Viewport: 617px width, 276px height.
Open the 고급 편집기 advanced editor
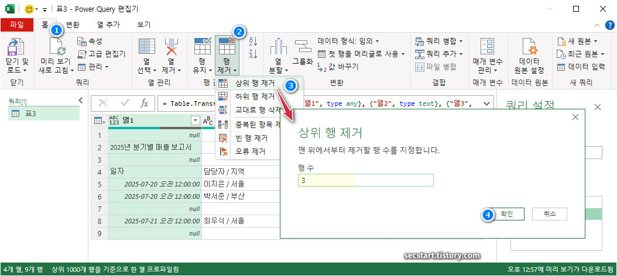(101, 54)
